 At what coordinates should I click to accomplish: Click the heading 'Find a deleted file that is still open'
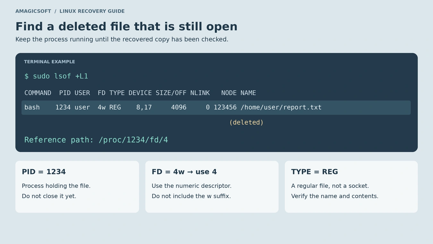126,27
